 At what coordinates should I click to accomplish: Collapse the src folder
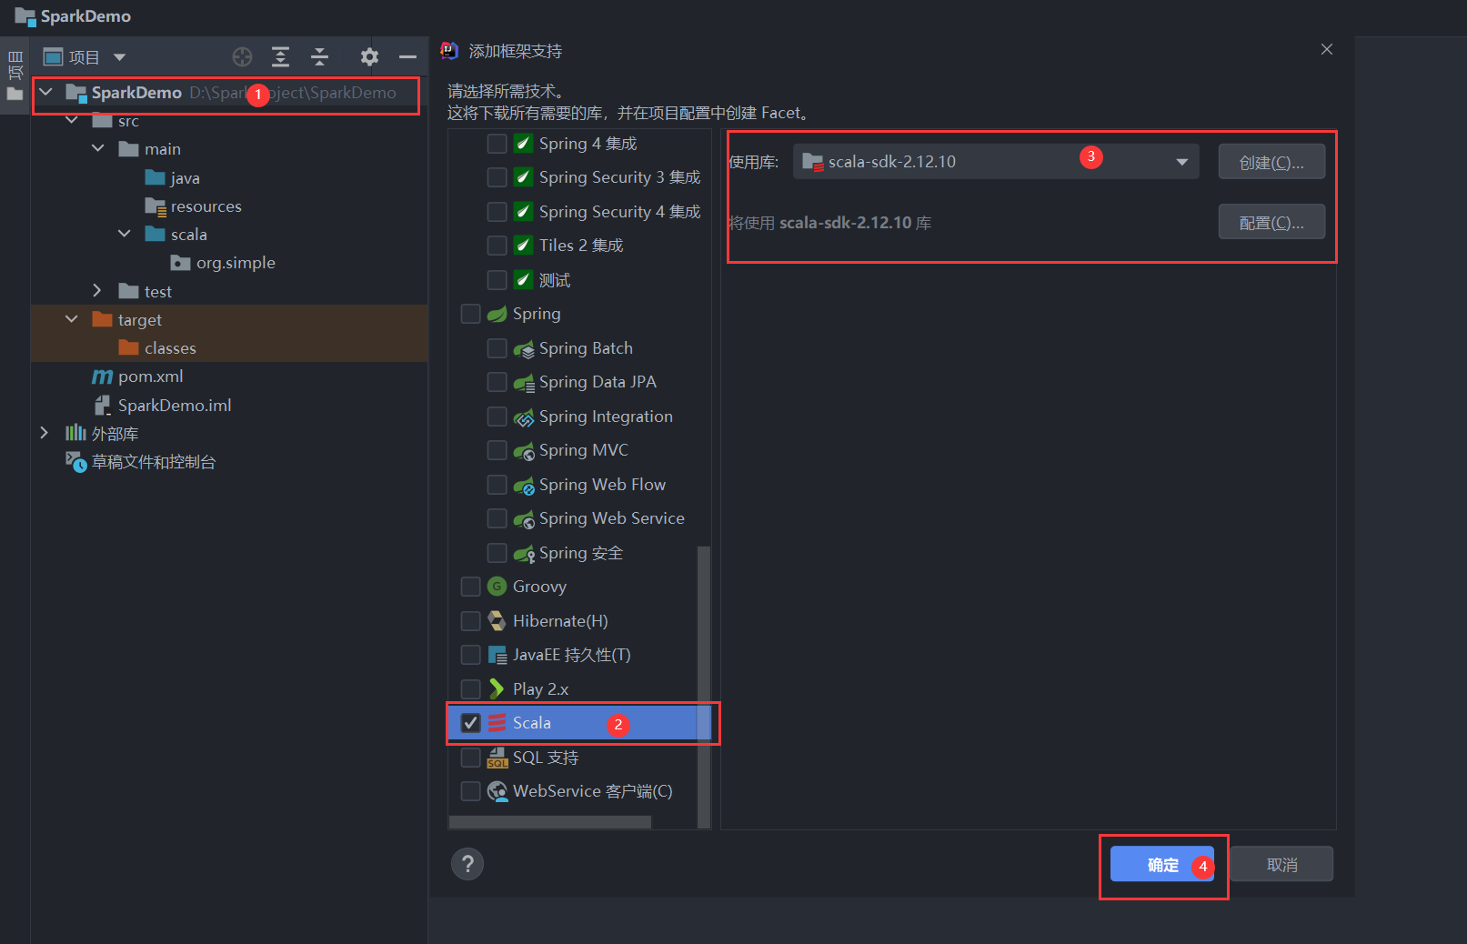(72, 120)
